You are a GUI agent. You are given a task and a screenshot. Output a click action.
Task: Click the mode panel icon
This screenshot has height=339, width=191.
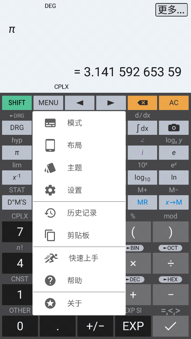coord(50,123)
